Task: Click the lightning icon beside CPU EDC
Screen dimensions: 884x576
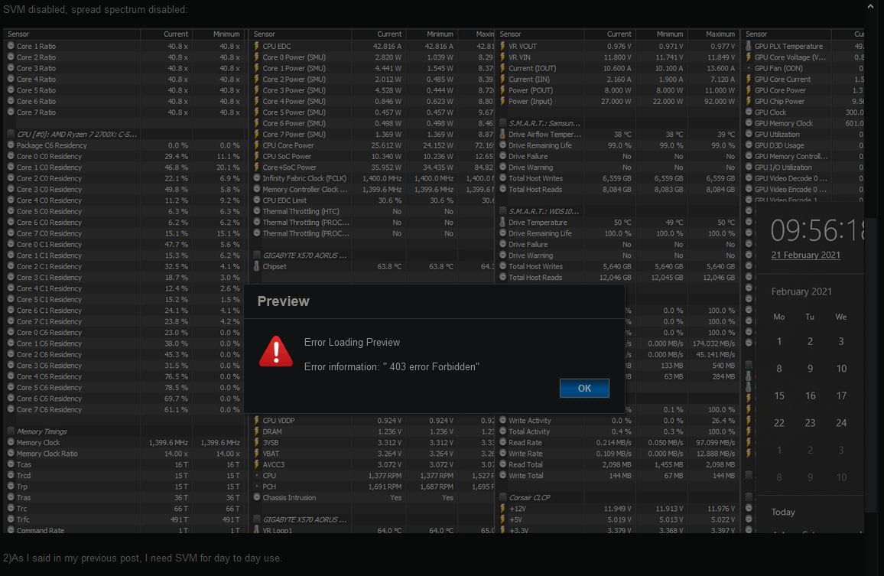Action: (x=256, y=46)
